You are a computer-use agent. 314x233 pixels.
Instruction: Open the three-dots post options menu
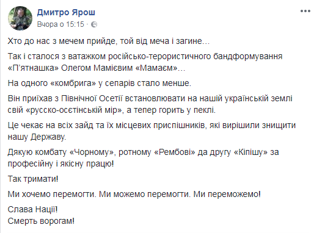305,11
